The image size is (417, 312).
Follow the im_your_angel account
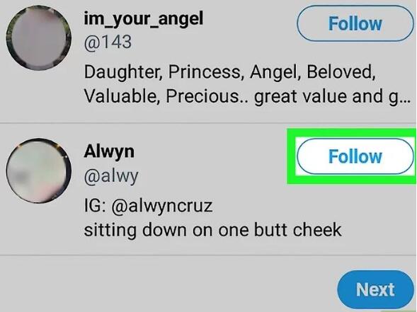click(x=355, y=23)
